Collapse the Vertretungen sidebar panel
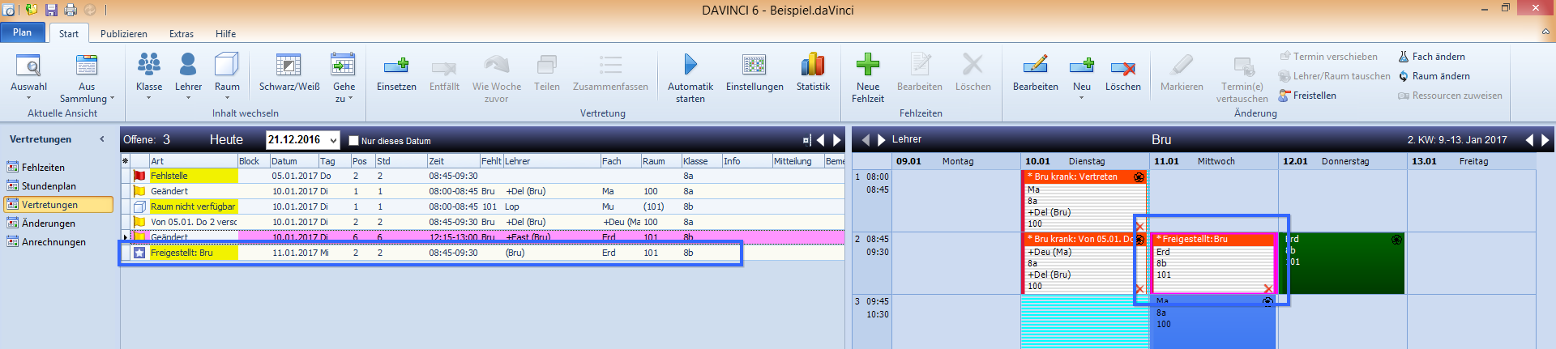1556x349 pixels. [102, 139]
